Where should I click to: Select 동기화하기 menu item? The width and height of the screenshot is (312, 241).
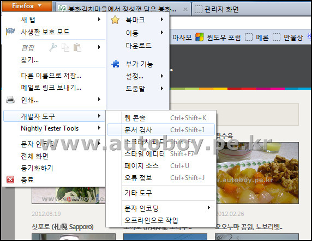click(x=37, y=168)
